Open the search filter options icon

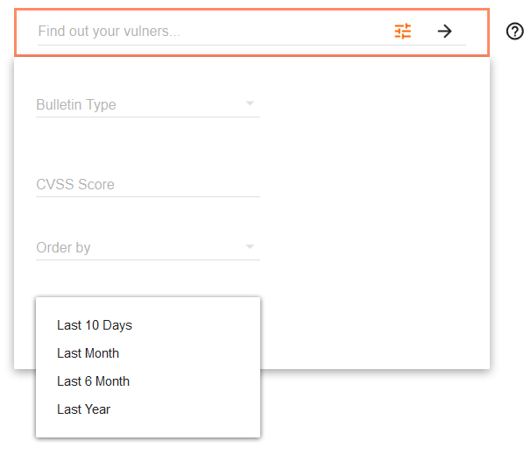[403, 32]
